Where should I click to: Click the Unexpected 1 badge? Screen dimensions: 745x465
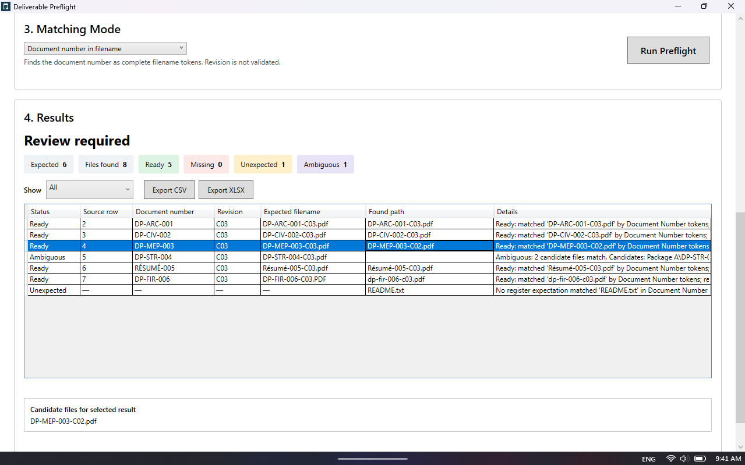263,165
